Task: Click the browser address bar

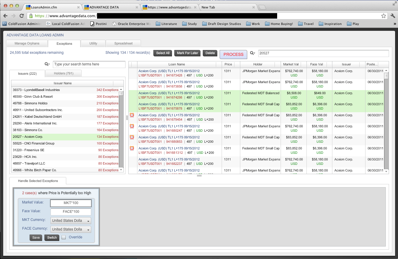Action: coord(207,16)
